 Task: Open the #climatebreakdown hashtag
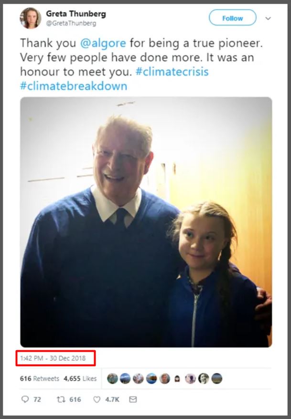[74, 86]
